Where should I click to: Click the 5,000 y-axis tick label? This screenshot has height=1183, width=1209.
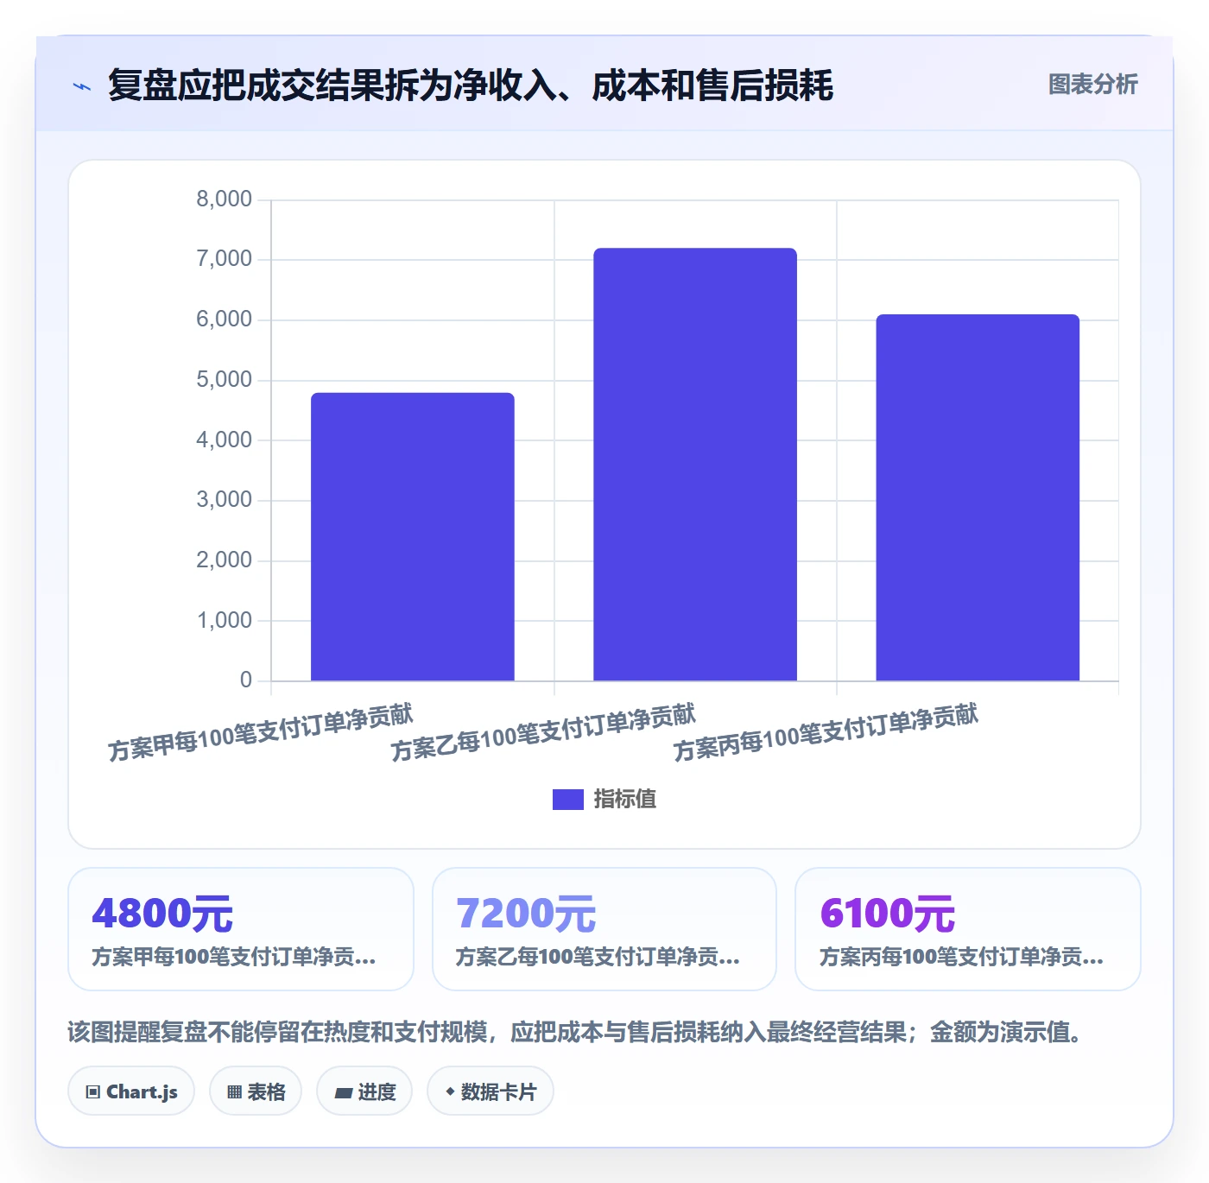[224, 380]
